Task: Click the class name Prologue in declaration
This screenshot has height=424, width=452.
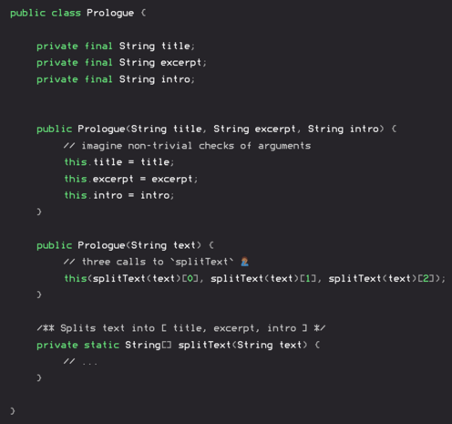Action: point(110,14)
